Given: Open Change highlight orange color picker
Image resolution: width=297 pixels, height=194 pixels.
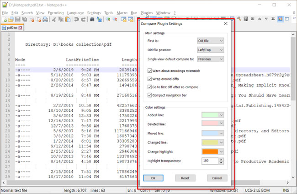Looking at the screenshot, I should coord(212,151).
